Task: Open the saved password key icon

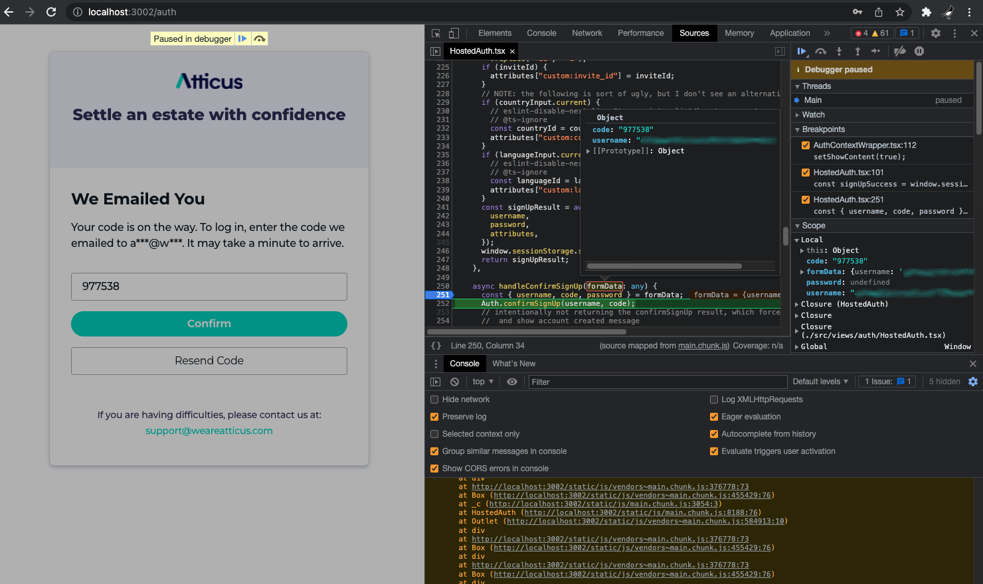Action: click(x=857, y=12)
